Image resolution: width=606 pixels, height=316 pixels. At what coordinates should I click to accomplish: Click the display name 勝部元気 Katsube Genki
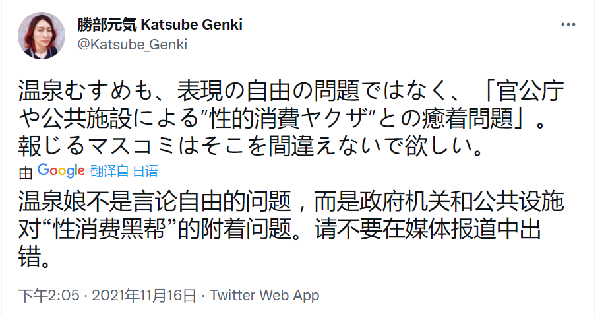160,25
